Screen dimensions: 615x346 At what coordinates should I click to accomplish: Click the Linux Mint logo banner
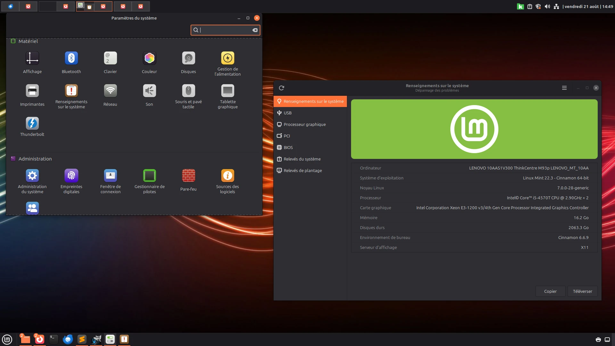coord(474,129)
